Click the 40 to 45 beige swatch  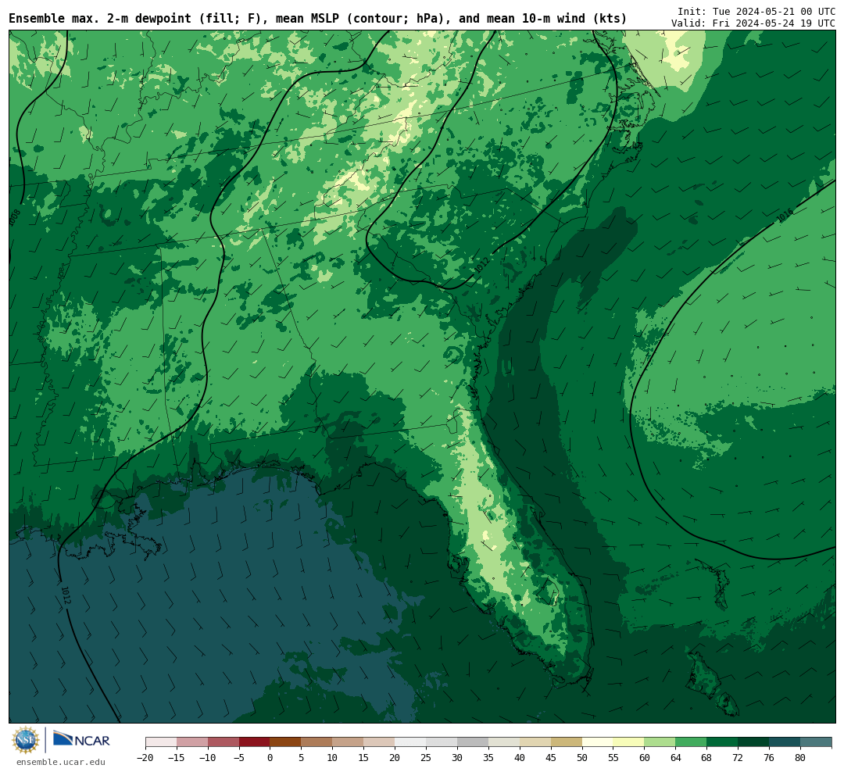(x=535, y=742)
